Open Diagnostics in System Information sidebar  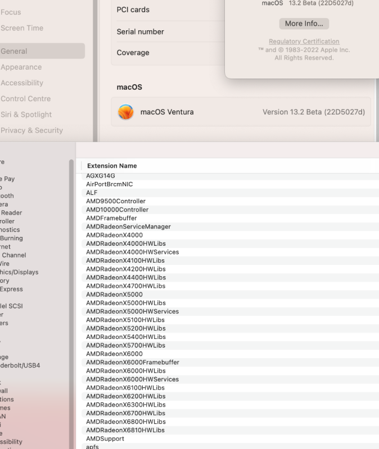click(x=10, y=230)
